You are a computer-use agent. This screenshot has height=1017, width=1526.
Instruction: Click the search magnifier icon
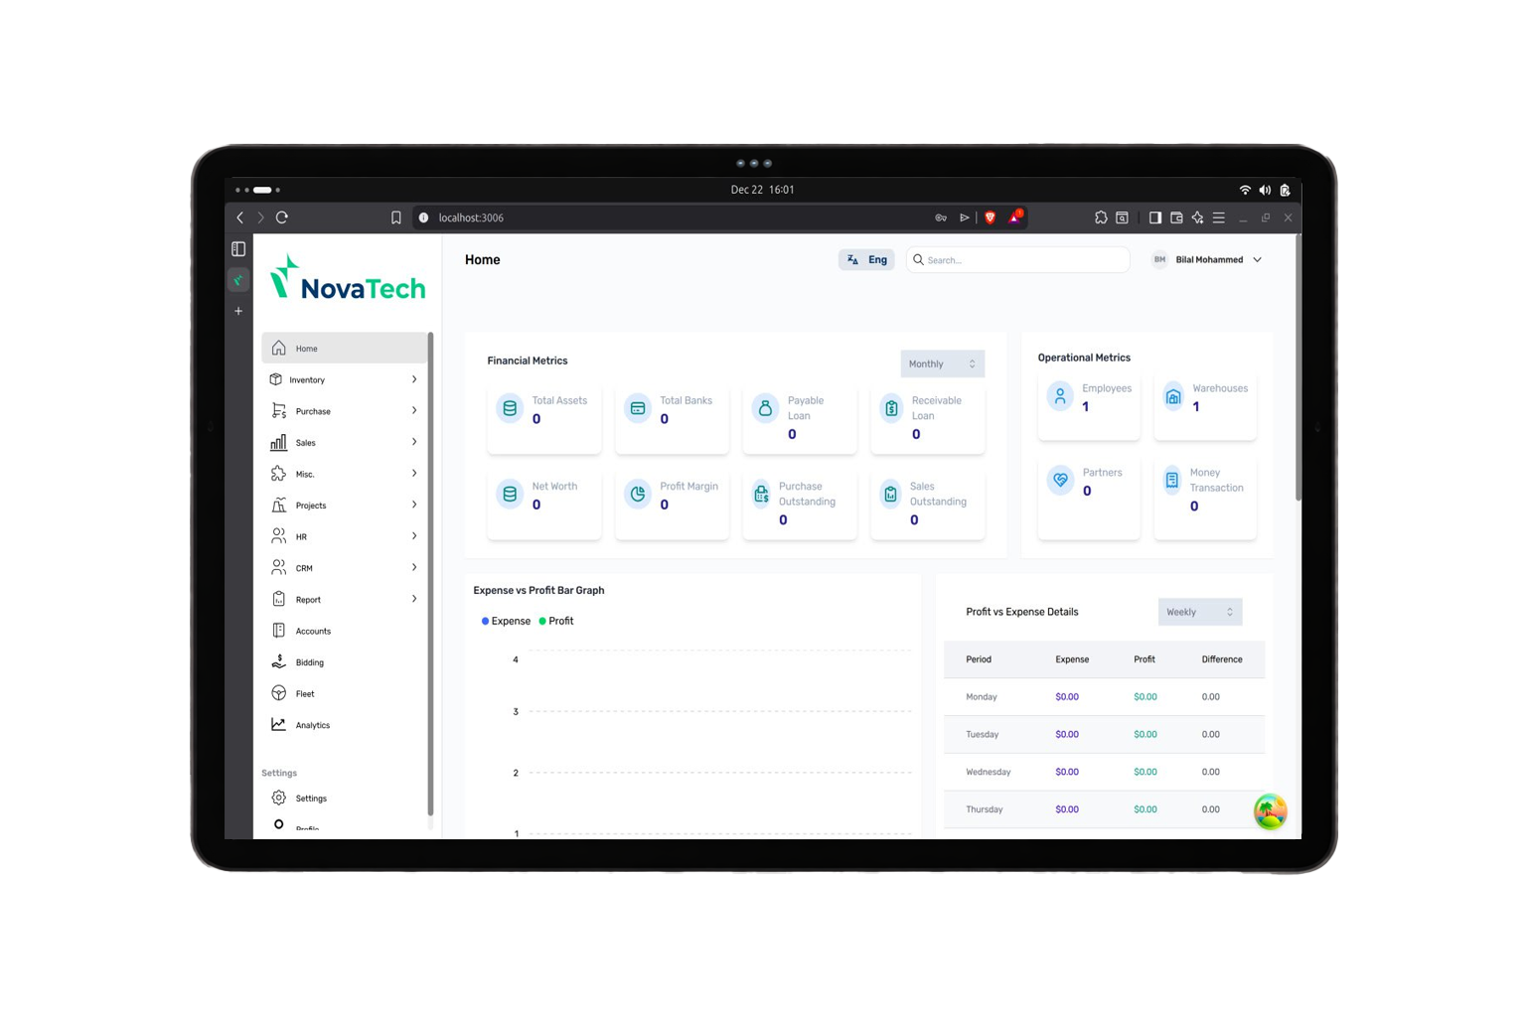pyautogui.click(x=918, y=260)
